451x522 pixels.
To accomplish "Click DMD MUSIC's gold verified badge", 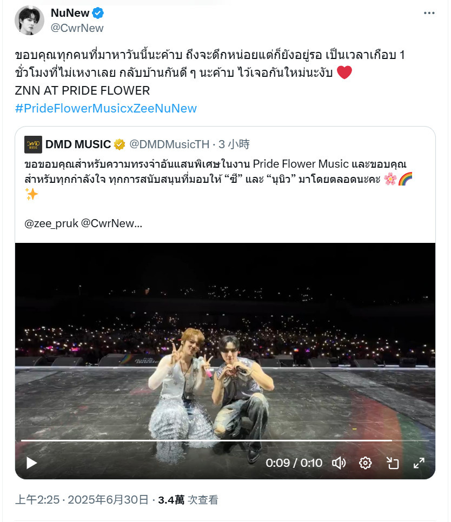I will point(120,144).
